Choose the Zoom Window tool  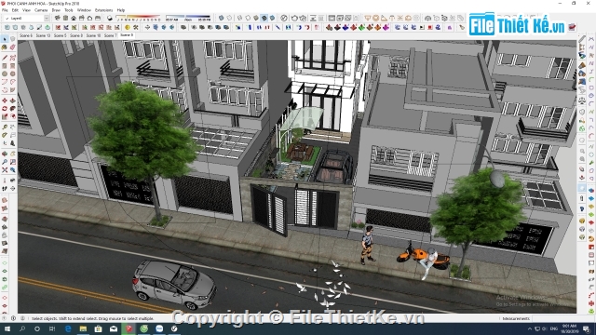click(x=12, y=162)
